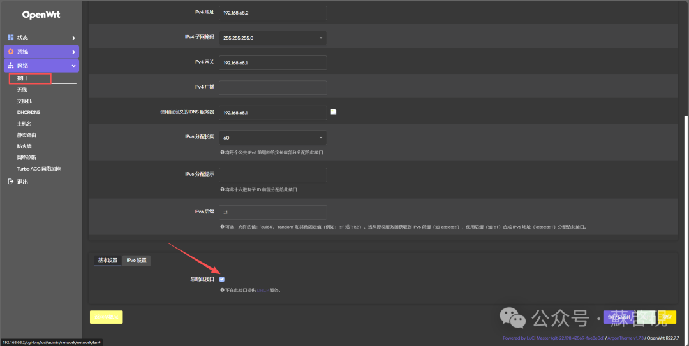Click the IPv6 分配提示 input field

pyautogui.click(x=273, y=175)
